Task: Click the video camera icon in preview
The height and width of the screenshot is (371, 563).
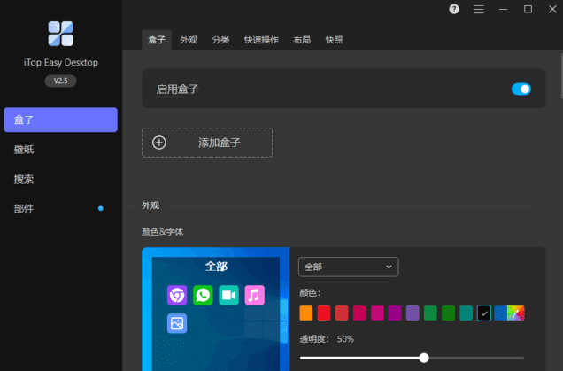Action: [228, 295]
